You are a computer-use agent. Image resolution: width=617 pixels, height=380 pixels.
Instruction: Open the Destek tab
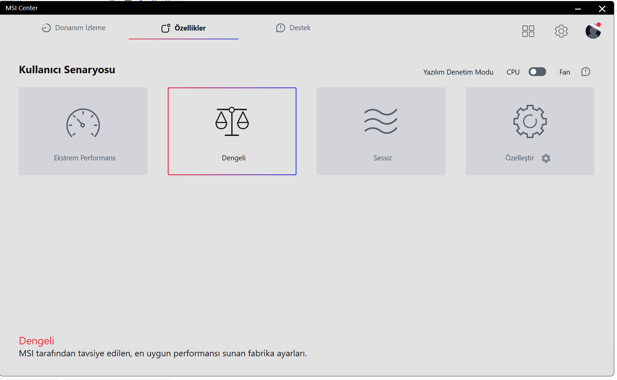293,28
